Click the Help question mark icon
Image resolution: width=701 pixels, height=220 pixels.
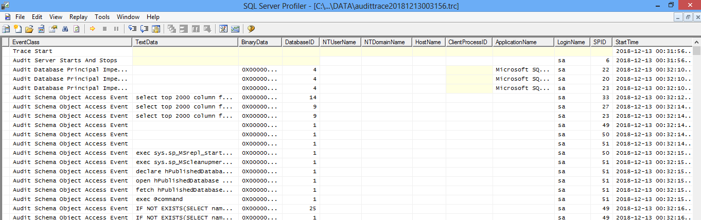pyautogui.click(x=251, y=29)
